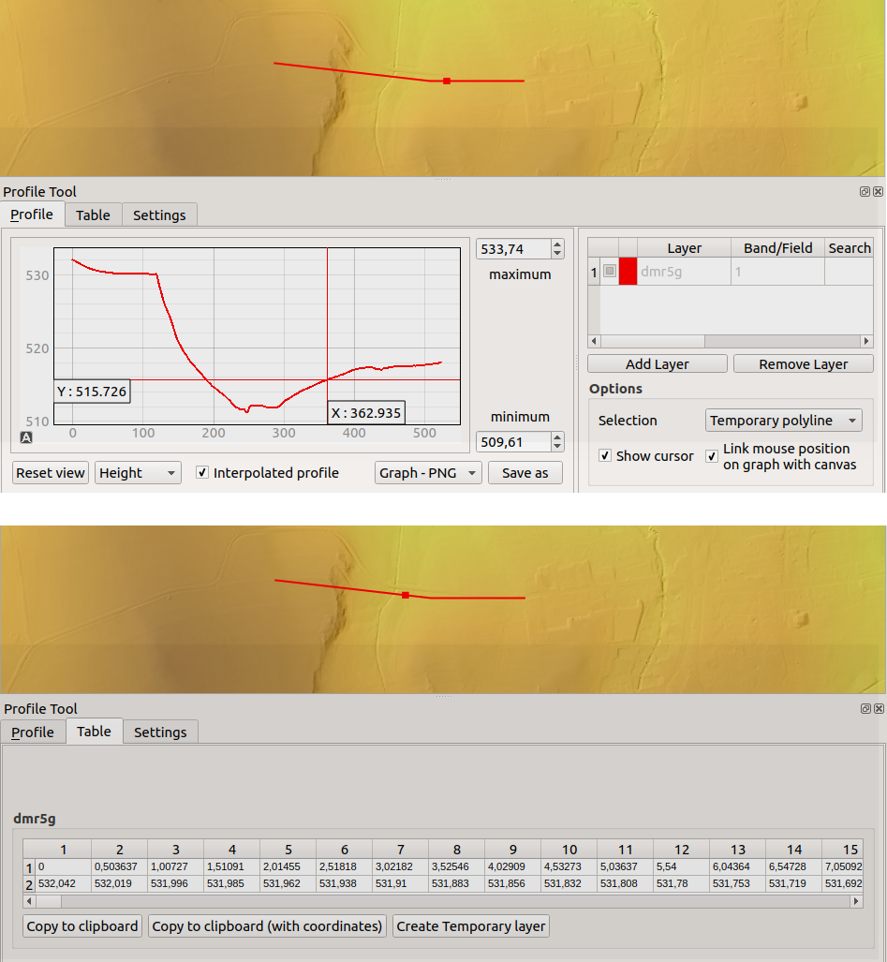
Task: Click table cell 531,753
Action: click(738, 883)
